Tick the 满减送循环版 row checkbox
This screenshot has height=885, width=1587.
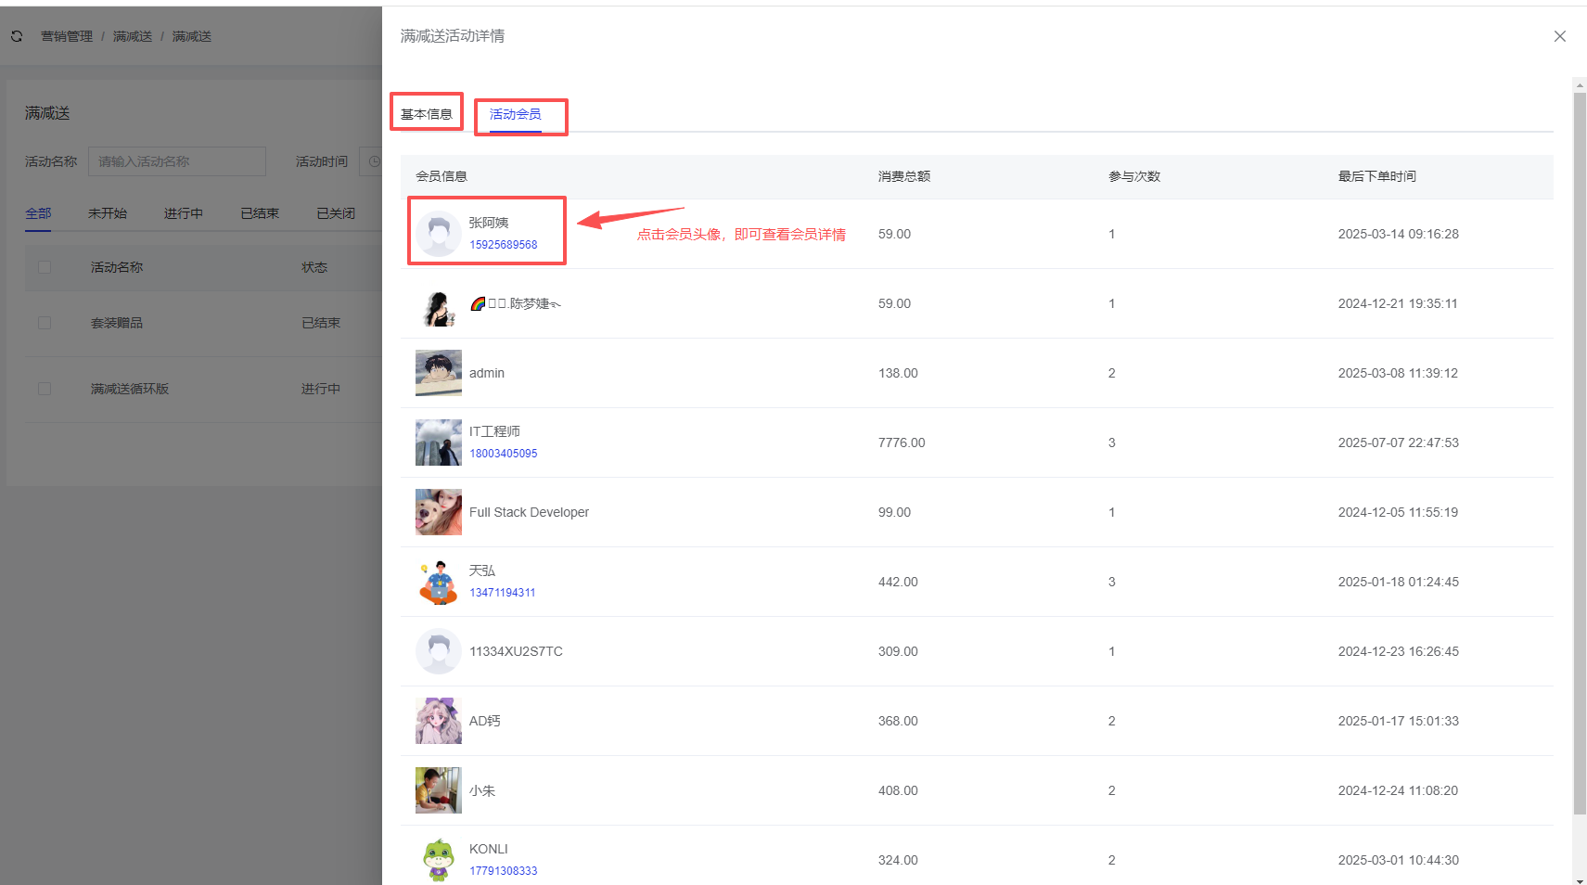click(45, 389)
